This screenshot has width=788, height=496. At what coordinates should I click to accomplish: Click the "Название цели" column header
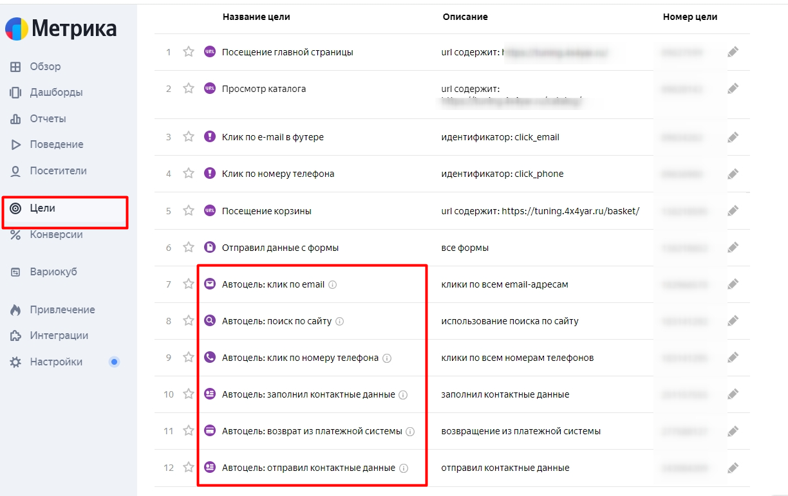256,17
